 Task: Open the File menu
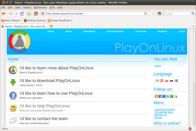(3, 8)
